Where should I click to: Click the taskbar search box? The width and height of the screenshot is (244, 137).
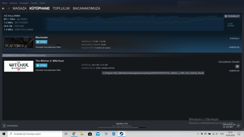point(35,134)
